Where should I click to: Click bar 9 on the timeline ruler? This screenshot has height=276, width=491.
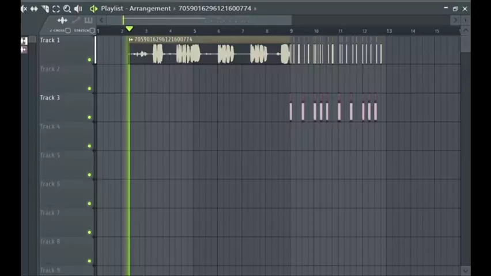pyautogui.click(x=291, y=31)
